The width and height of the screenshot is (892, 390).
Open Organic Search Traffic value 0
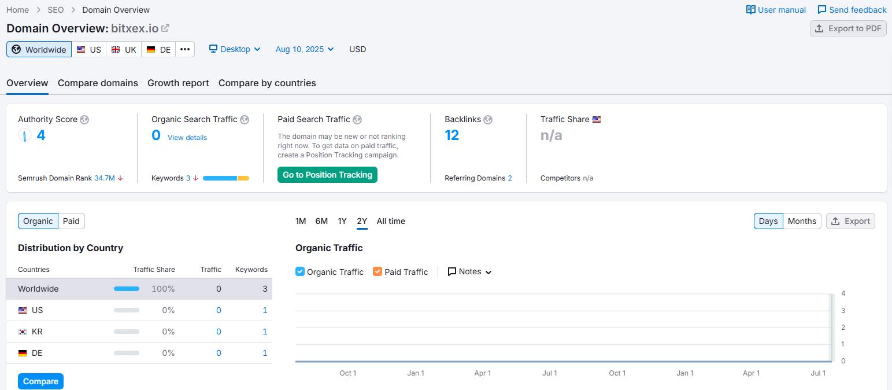[156, 135]
